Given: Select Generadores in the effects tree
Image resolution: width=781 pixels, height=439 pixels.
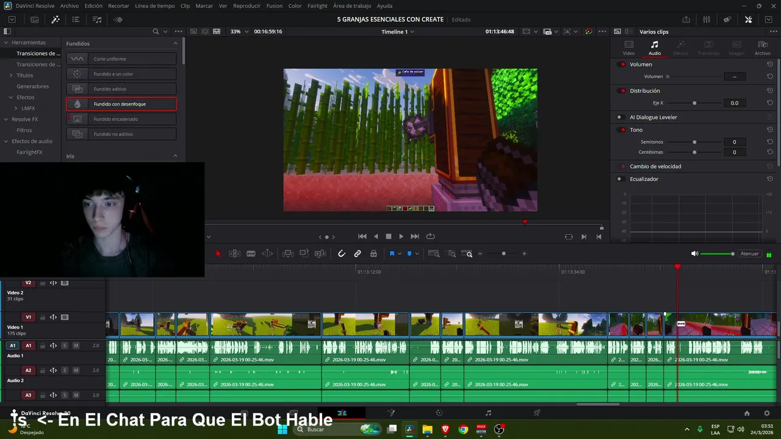Looking at the screenshot, I should pos(32,87).
